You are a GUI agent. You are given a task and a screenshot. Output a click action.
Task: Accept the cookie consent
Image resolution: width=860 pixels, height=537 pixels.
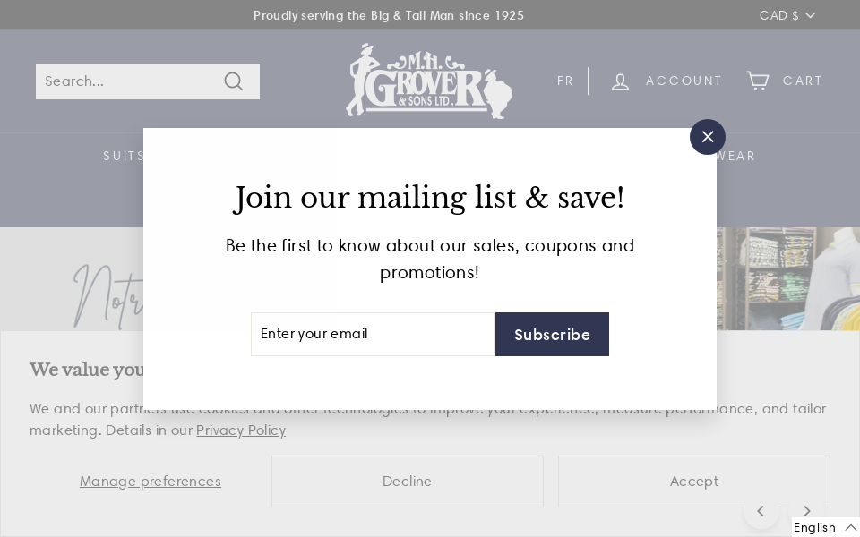pos(693,482)
